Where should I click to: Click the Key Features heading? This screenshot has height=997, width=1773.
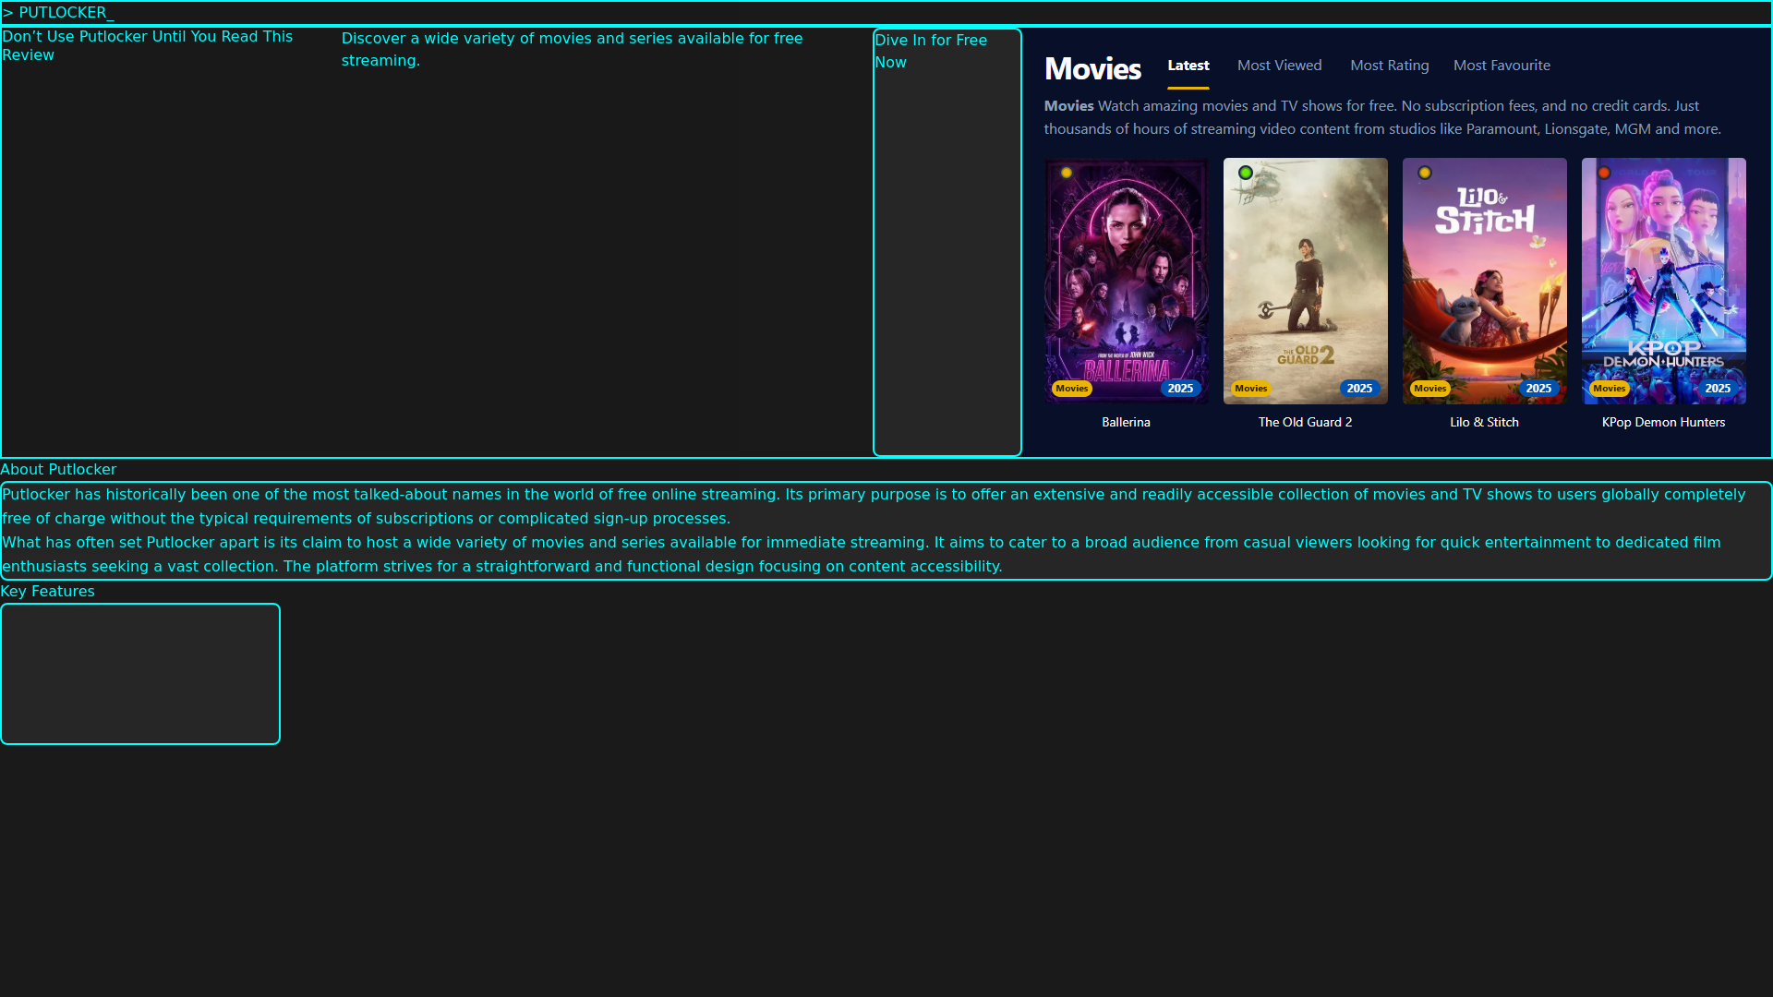click(x=47, y=592)
